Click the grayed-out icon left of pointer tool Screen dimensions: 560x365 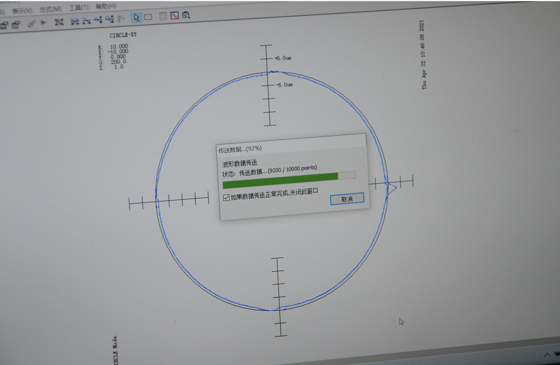tap(121, 19)
